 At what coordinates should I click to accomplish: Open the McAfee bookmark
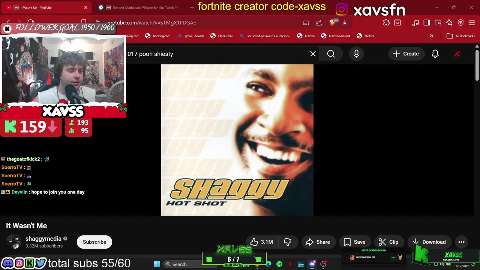tap(366, 36)
